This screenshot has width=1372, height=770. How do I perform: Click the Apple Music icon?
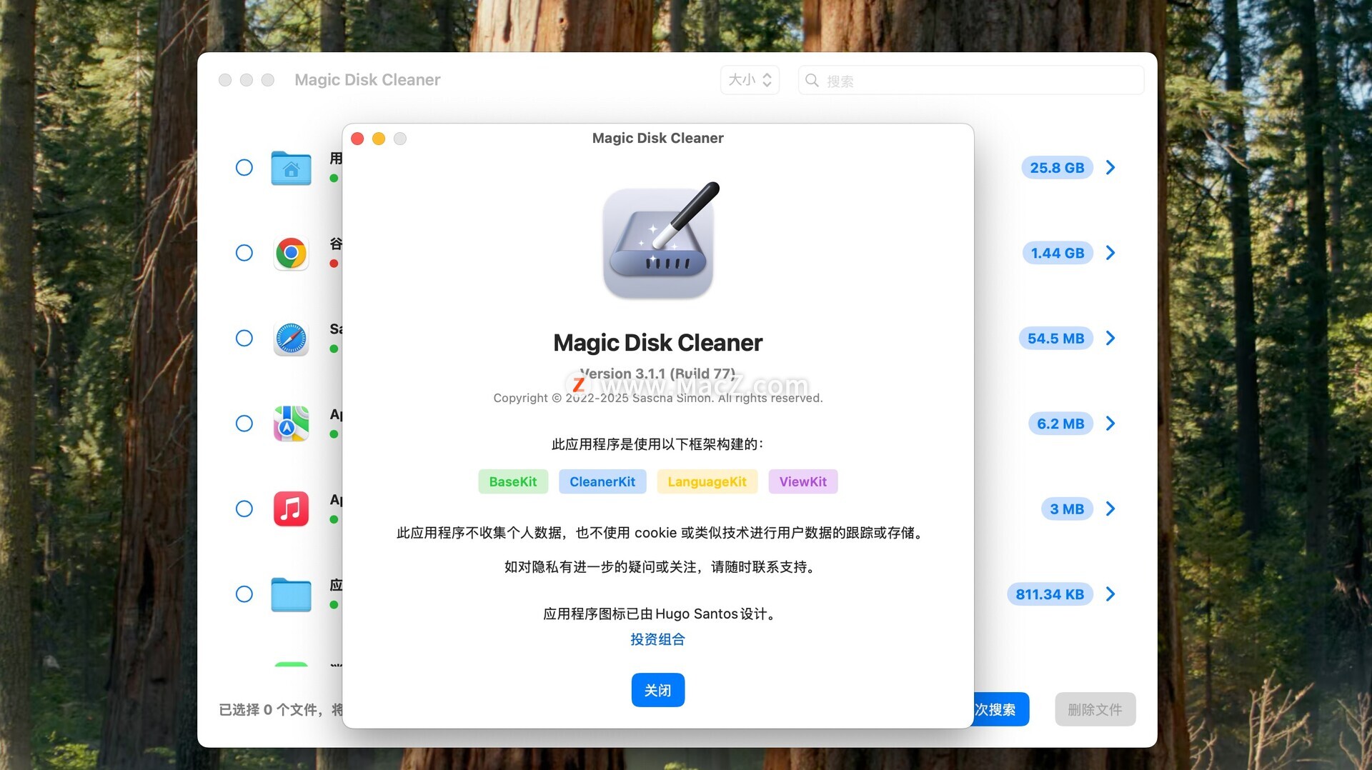tap(291, 509)
